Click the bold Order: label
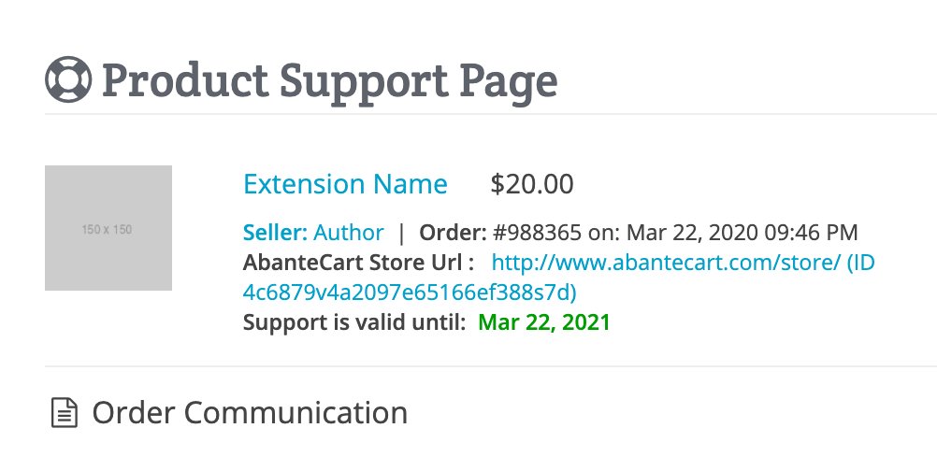937x471 pixels. [x=453, y=232]
